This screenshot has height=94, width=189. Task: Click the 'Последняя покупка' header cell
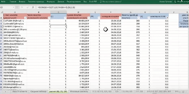[111, 16]
